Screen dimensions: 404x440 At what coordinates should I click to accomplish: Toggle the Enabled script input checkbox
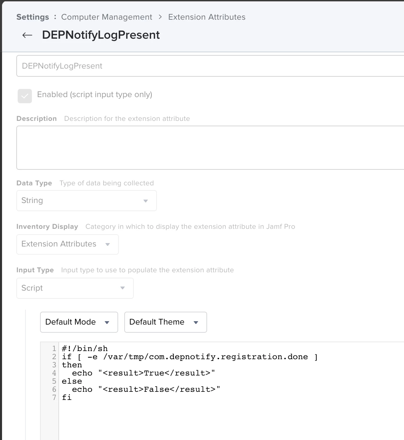click(25, 96)
